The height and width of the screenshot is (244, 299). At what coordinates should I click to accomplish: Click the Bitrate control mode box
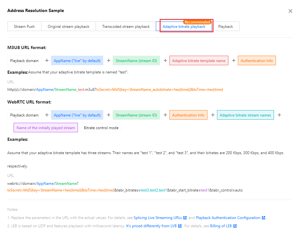click(x=101, y=128)
